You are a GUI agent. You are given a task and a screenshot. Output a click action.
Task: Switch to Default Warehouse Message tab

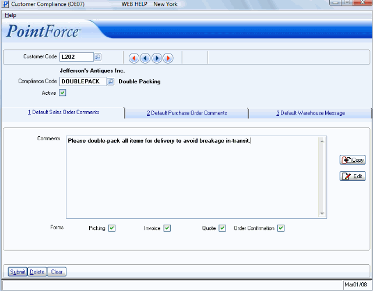point(311,113)
